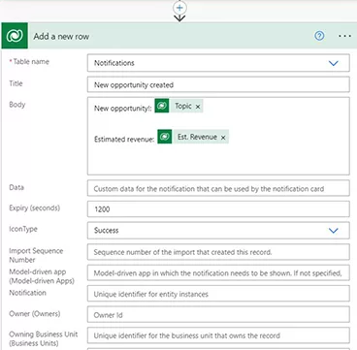Click the Model-driven app (Model-driven Apps) label
Viewport: 357px width, 350px height.
point(42,276)
